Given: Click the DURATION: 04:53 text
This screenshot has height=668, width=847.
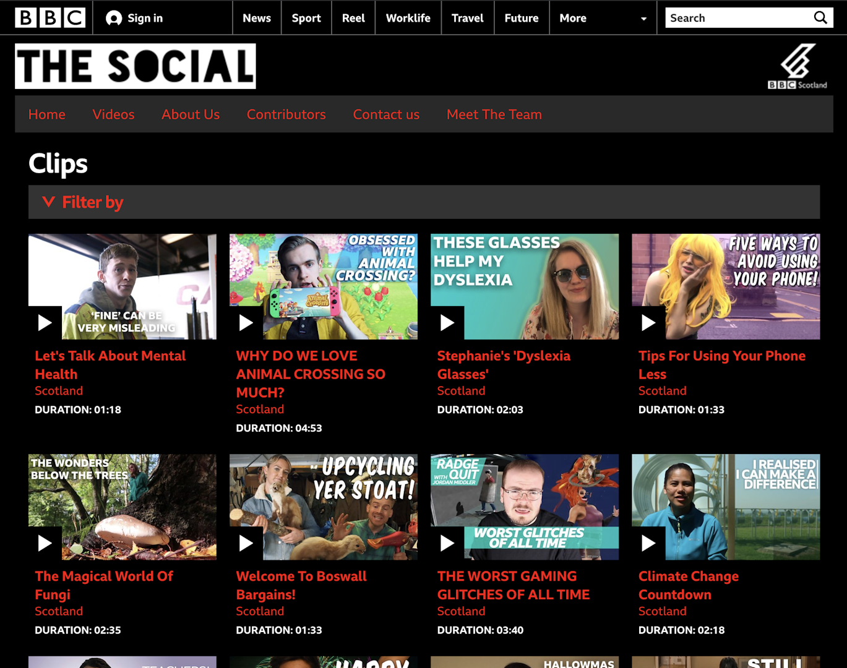Looking at the screenshot, I should [x=279, y=428].
